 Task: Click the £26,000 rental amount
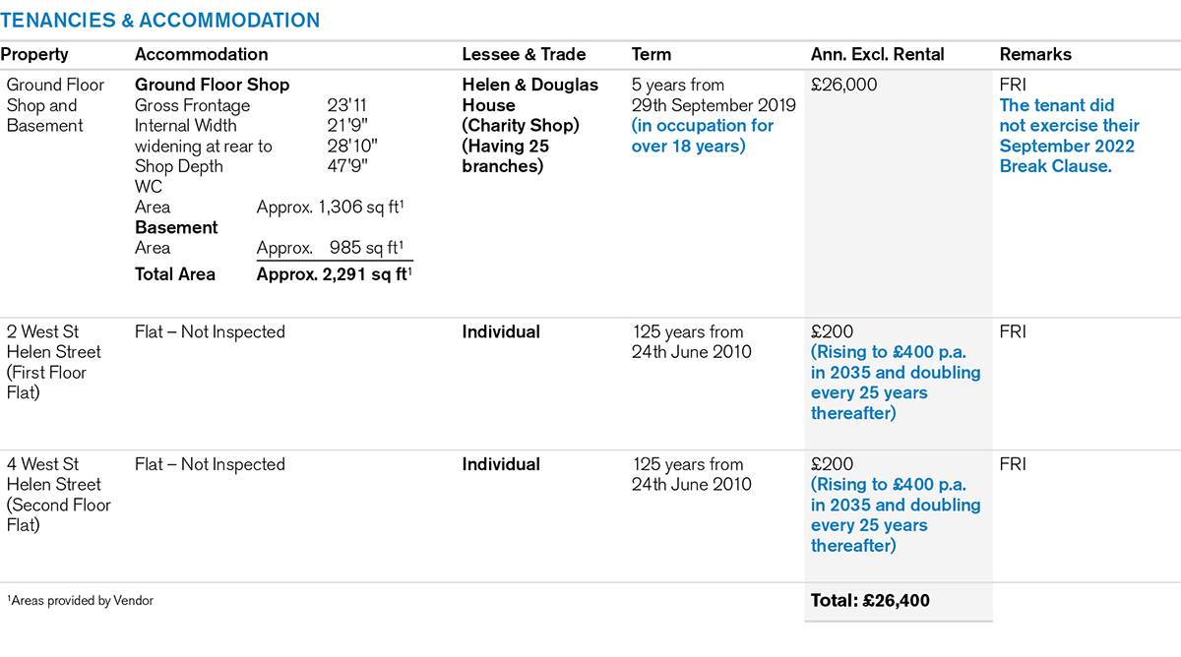(x=843, y=86)
